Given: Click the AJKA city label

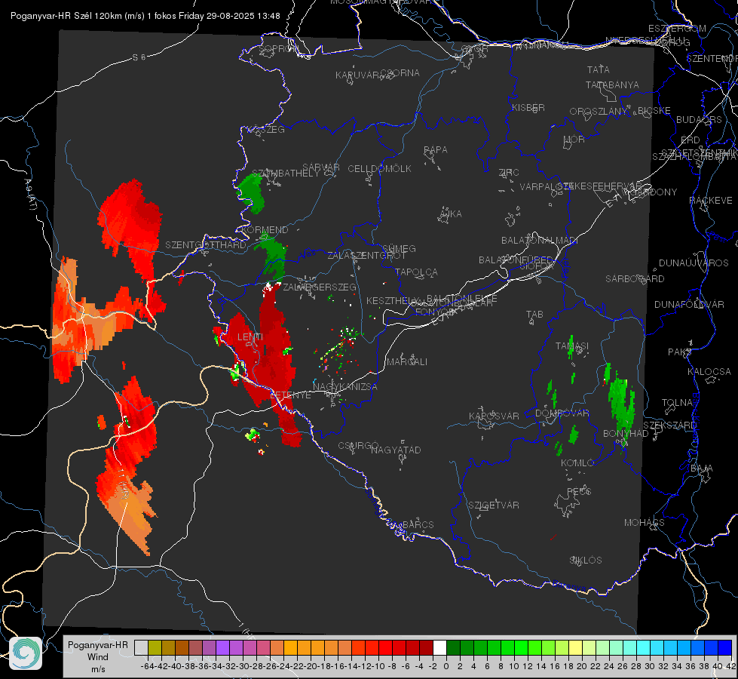Looking at the screenshot, I should click(451, 214).
